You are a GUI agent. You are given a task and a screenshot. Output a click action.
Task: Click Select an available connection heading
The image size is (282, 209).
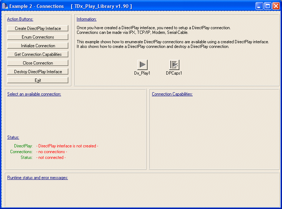pos(34,94)
